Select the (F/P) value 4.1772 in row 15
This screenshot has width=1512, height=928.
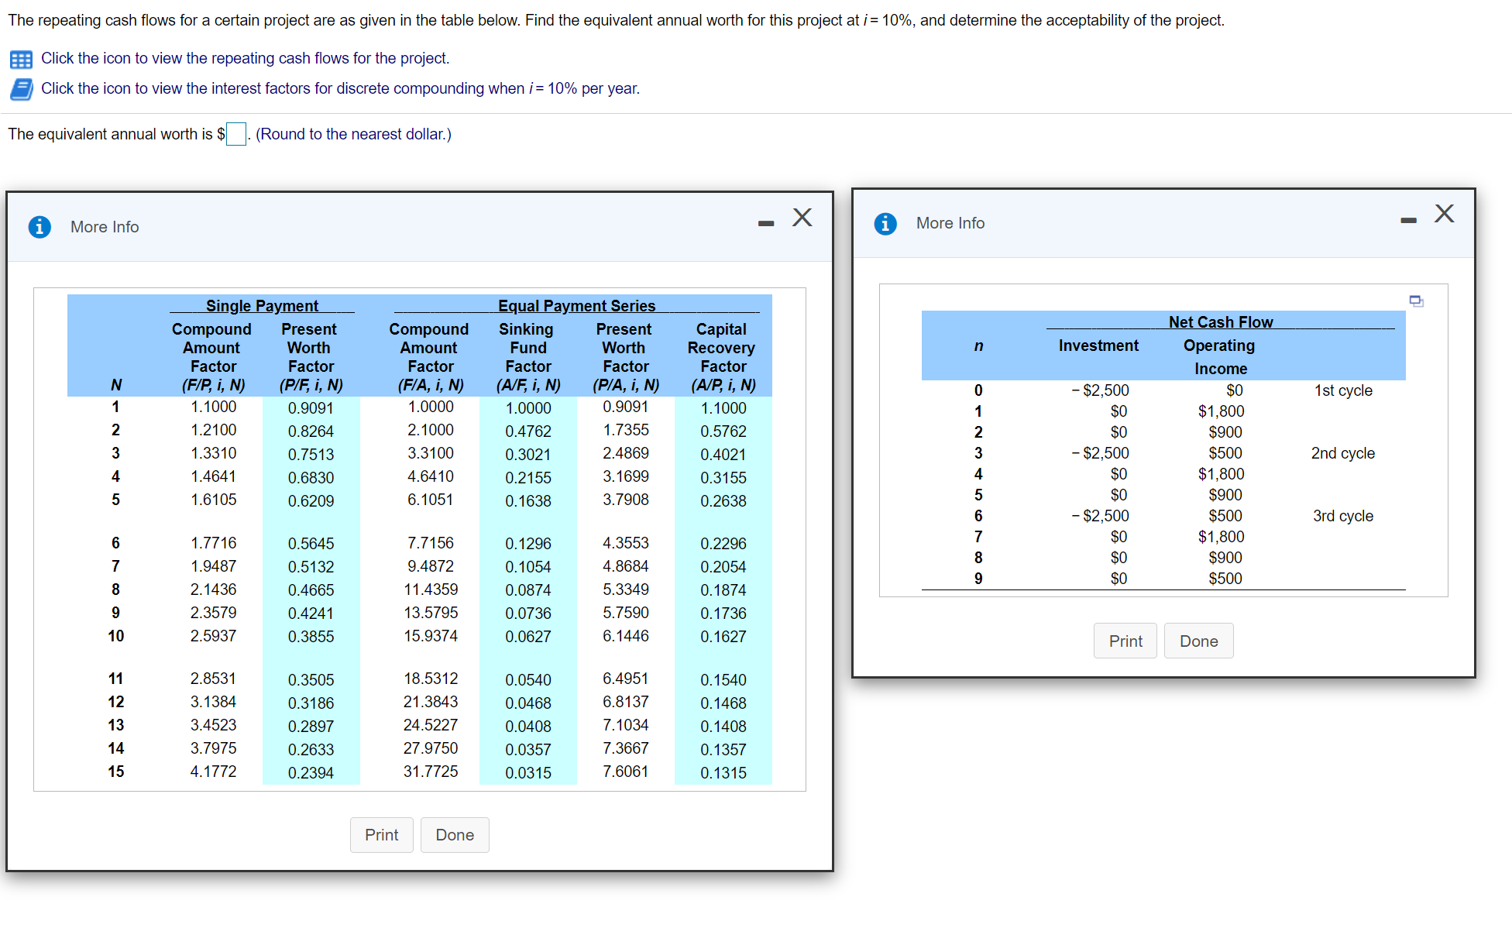tap(214, 772)
